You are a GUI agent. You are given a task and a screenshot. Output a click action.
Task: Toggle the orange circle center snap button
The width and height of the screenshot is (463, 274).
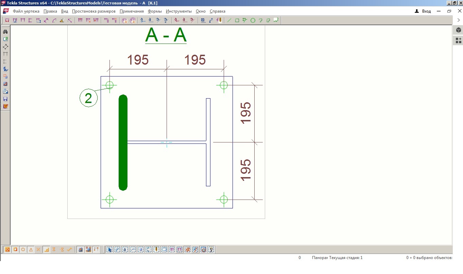tap(23, 250)
